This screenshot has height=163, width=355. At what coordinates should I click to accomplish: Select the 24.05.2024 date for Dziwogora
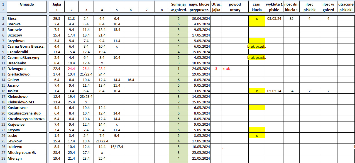pos(199,69)
